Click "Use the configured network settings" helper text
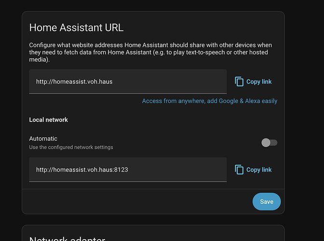324x241 pixels. click(71, 147)
